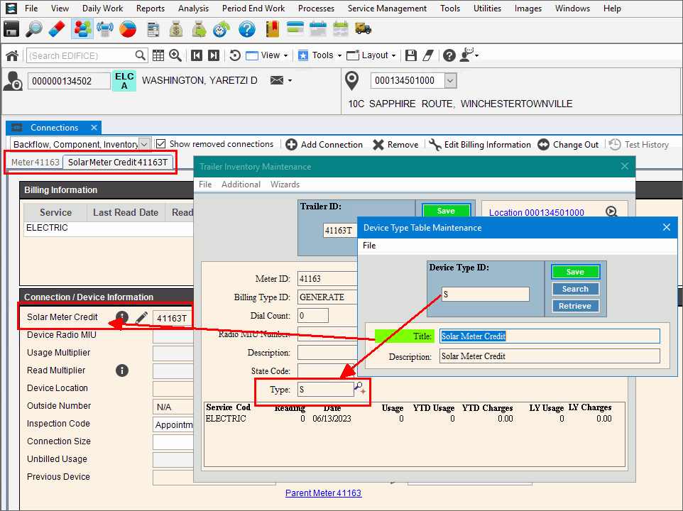Image resolution: width=683 pixels, height=511 pixels.
Task: Open the Daily Work menu
Action: (x=102, y=9)
